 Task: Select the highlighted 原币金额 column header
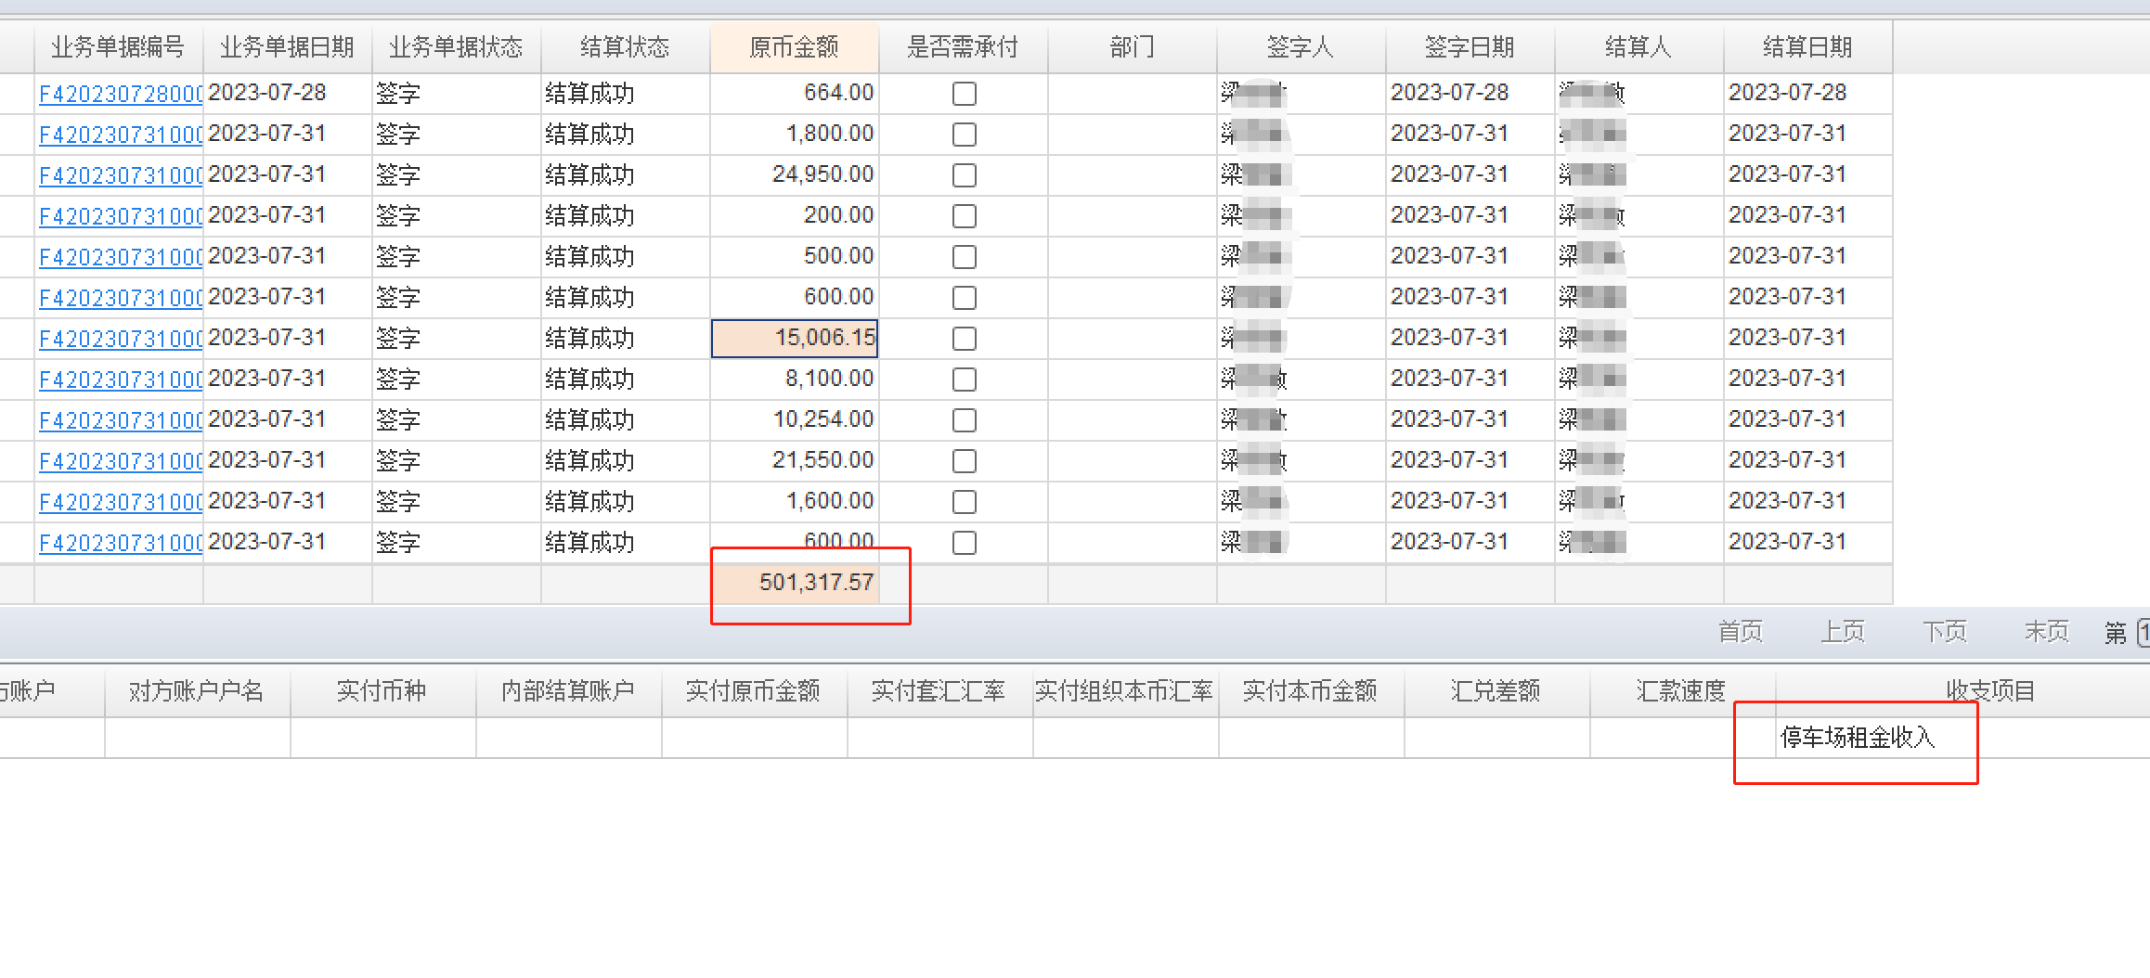[795, 47]
